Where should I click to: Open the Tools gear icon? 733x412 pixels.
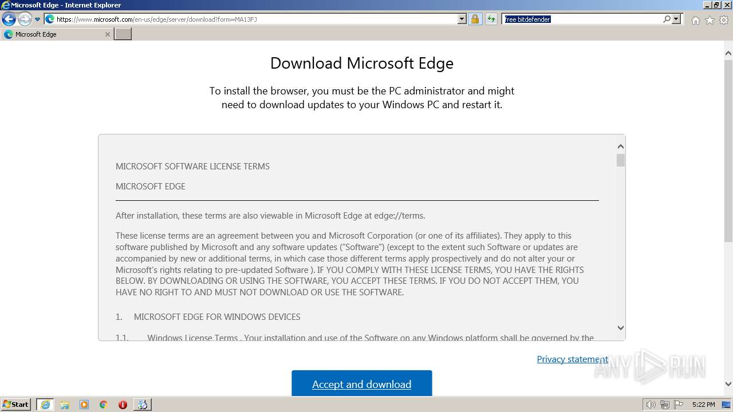coord(724,20)
